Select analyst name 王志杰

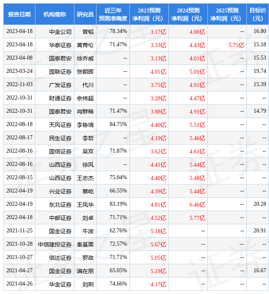pyautogui.click(x=85, y=178)
